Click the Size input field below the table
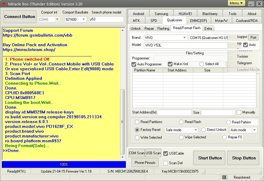The image size is (264, 181). 218,113
